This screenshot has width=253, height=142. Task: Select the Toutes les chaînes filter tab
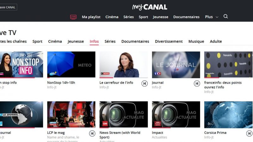click(13, 41)
